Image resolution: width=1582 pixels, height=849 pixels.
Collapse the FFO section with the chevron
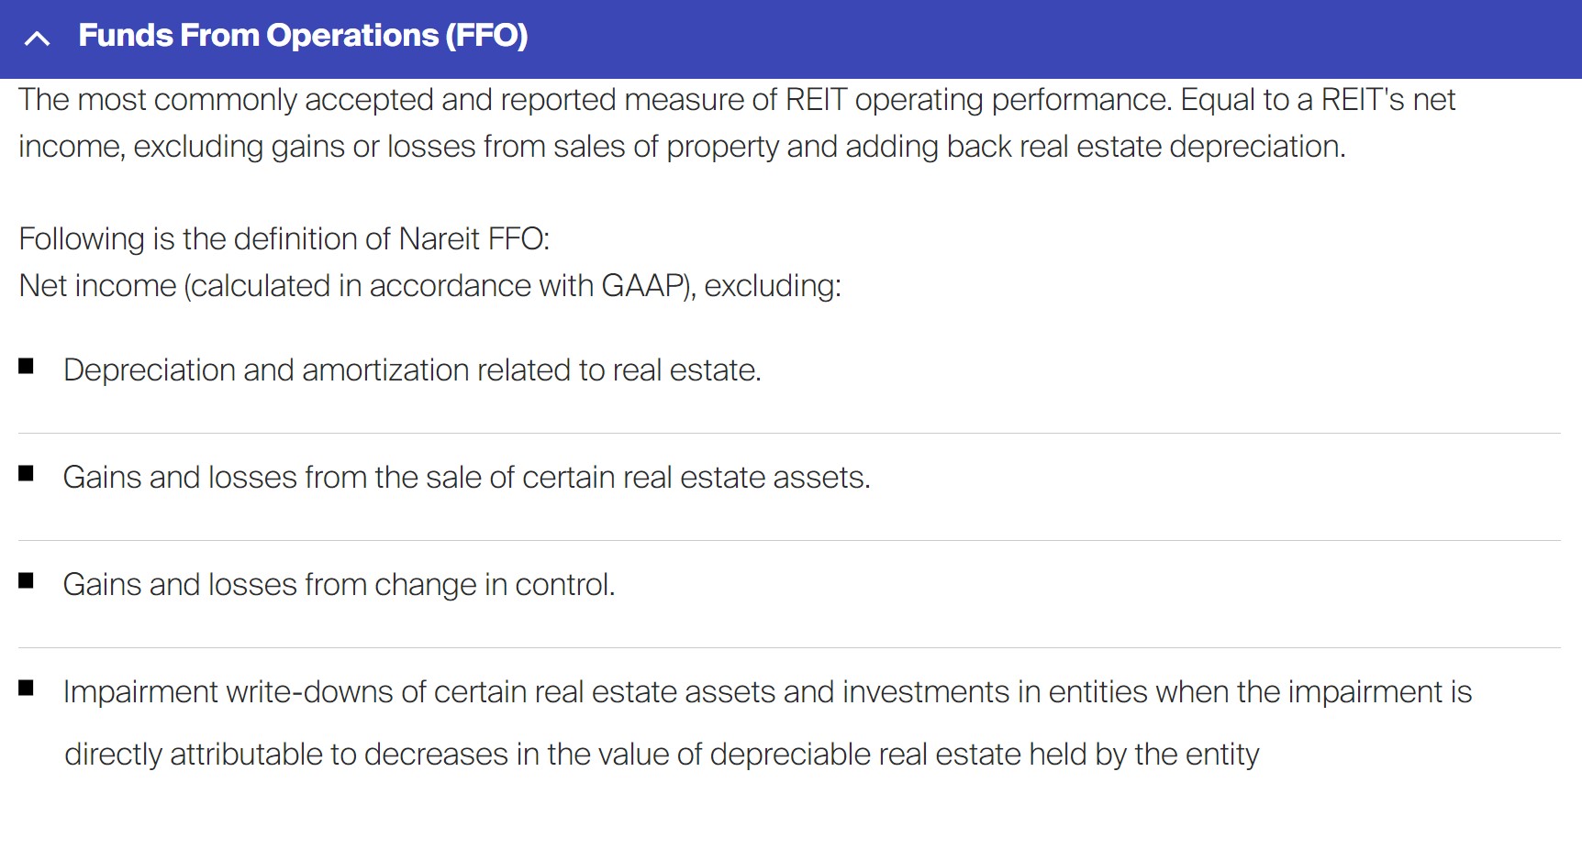(37, 38)
